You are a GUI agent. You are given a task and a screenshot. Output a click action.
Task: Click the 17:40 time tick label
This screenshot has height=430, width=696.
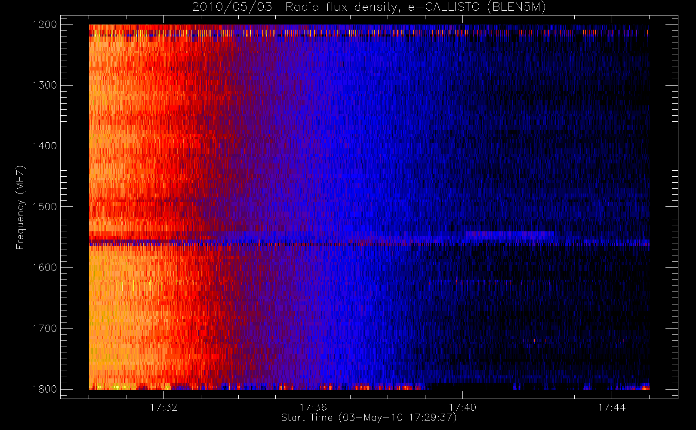coord(462,407)
